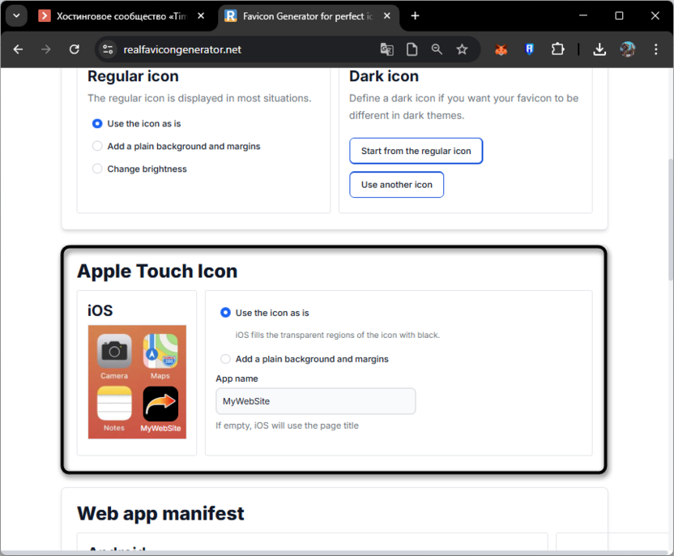Click the browser forward arrow
The width and height of the screenshot is (674, 556).
pyautogui.click(x=45, y=49)
